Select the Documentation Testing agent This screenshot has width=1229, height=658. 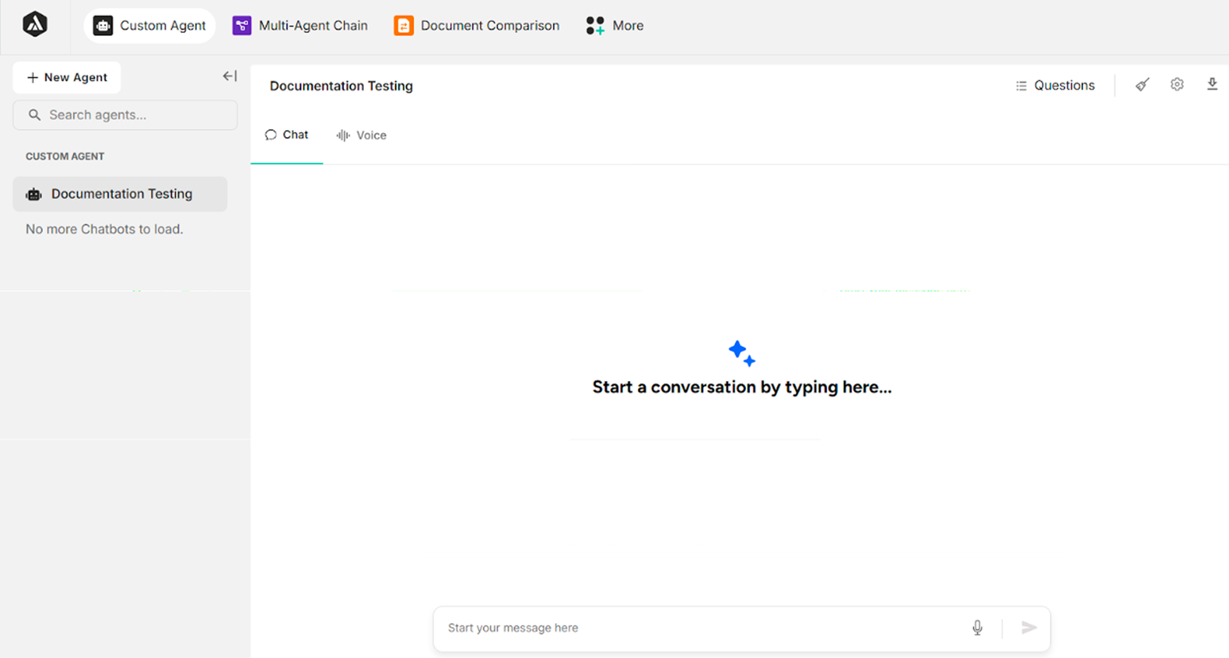pos(121,194)
